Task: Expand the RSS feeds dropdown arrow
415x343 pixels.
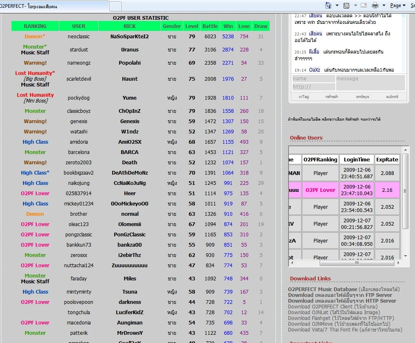Action: click(x=355, y=5)
